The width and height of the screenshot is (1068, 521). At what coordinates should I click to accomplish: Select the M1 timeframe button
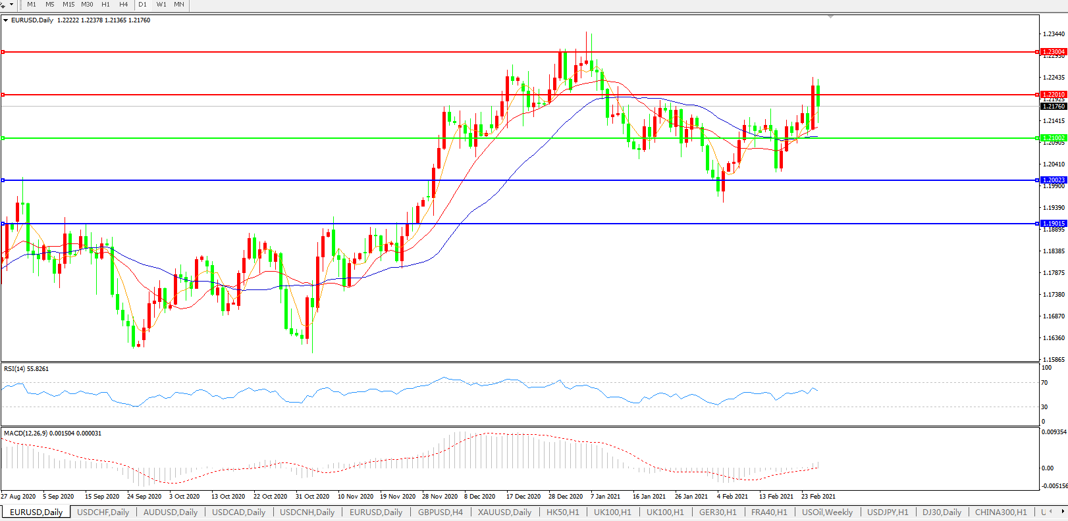coord(32,5)
